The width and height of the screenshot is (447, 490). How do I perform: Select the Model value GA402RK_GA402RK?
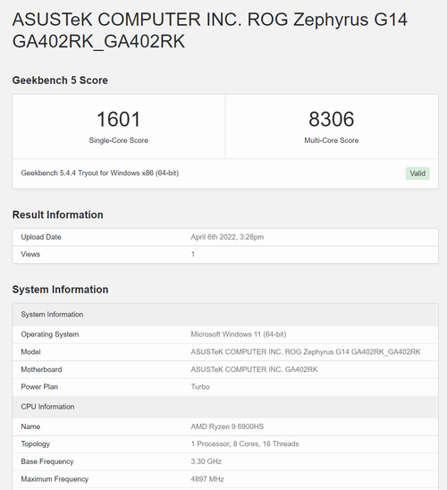(x=306, y=352)
